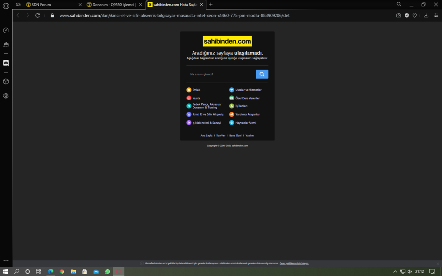Open İş Makineleri & Sanayi link
This screenshot has width=442, height=276.
point(206,123)
